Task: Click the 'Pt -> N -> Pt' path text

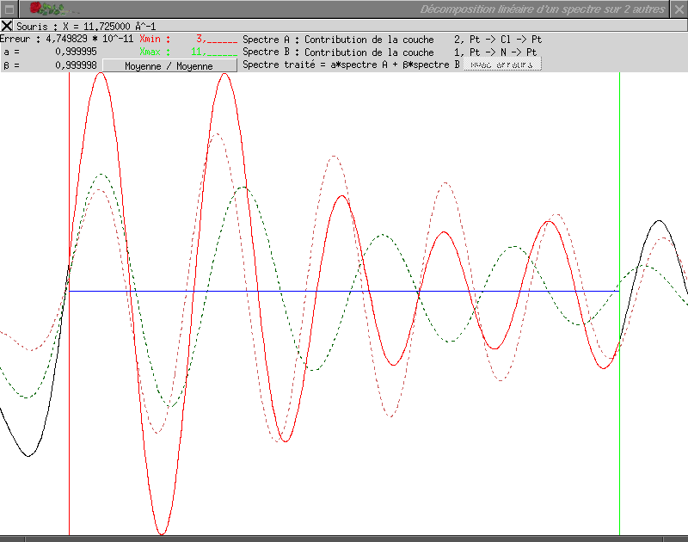Action: point(503,52)
